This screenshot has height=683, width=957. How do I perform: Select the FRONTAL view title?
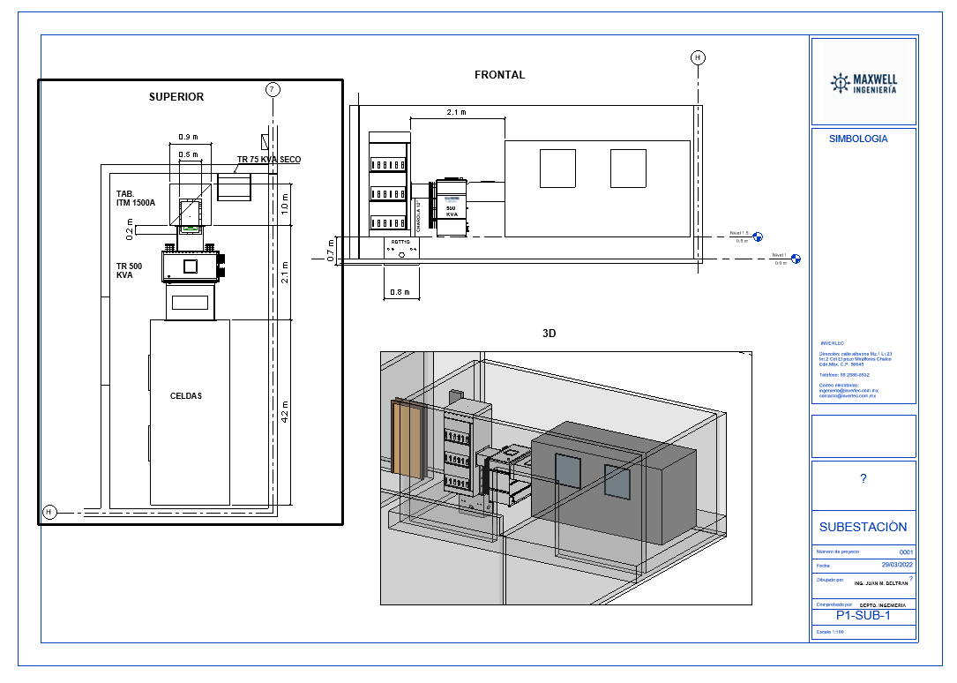pyautogui.click(x=499, y=75)
